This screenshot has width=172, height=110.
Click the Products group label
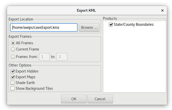(x=110, y=18)
